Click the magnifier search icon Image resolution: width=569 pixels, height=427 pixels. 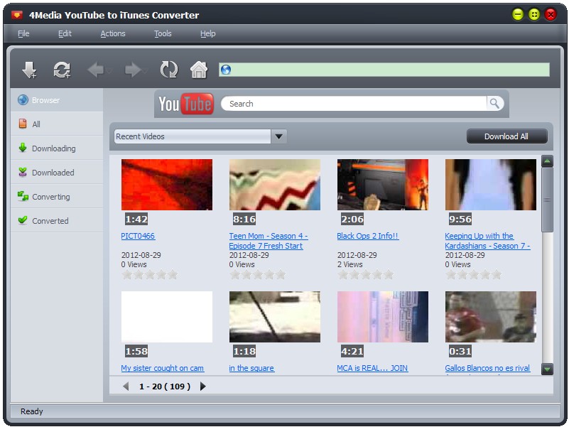pos(494,104)
